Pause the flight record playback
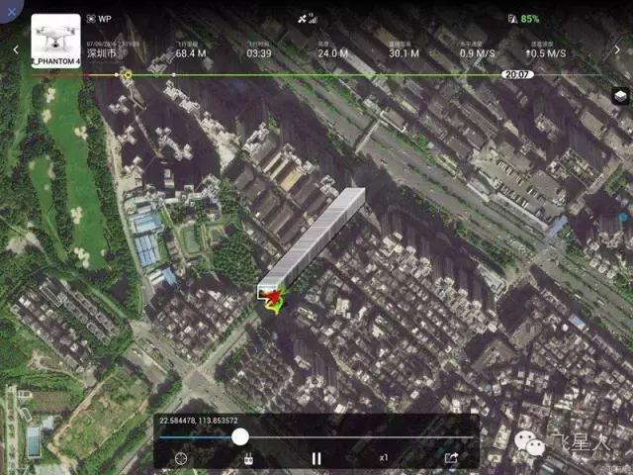 pos(316,458)
